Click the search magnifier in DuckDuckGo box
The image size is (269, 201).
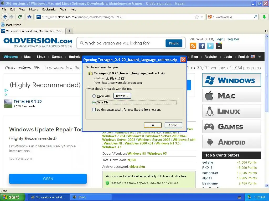pyautogui.click(x=255, y=17)
